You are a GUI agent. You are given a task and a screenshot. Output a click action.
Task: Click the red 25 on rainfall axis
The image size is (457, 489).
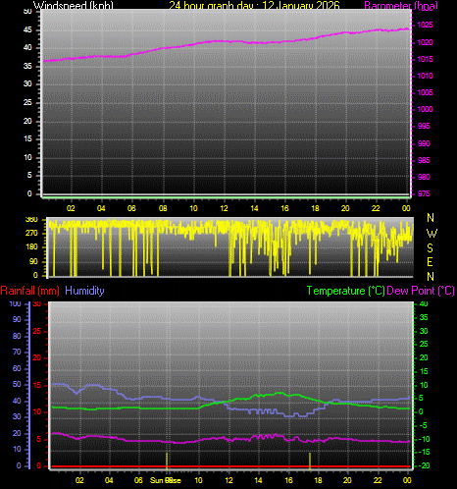click(x=36, y=332)
